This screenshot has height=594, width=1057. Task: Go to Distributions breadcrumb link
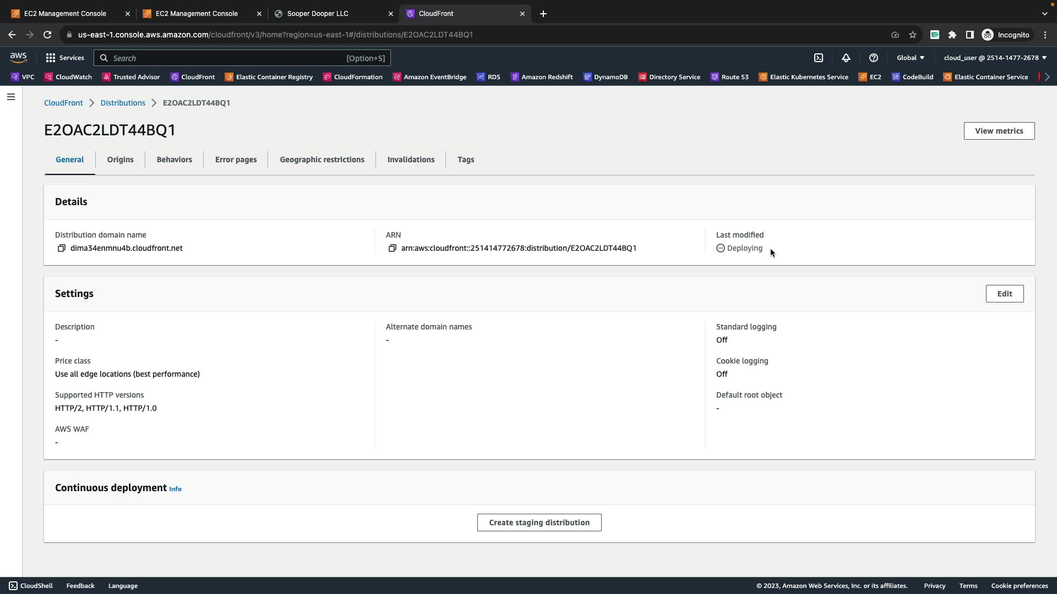(123, 103)
